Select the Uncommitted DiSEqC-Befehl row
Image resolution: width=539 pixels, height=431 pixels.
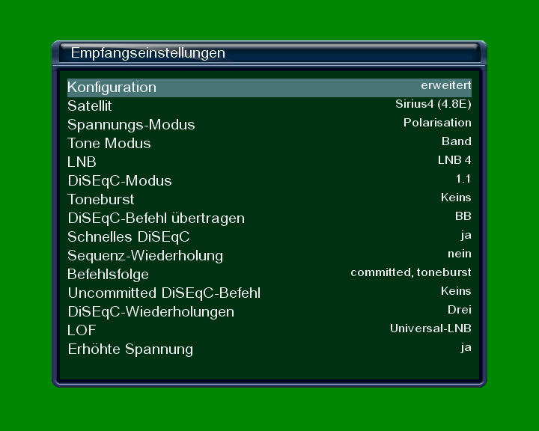coord(164,293)
